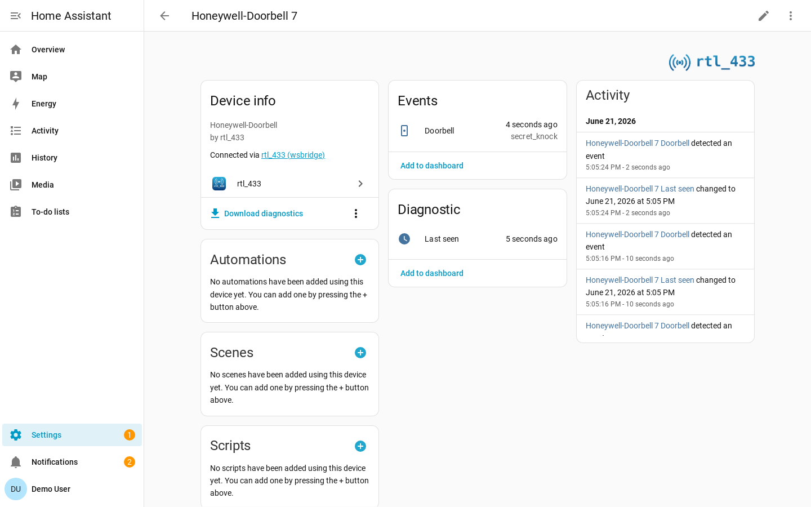Screen dimensions: 811x507
Task: Open Settings notification badge
Action: 130,435
